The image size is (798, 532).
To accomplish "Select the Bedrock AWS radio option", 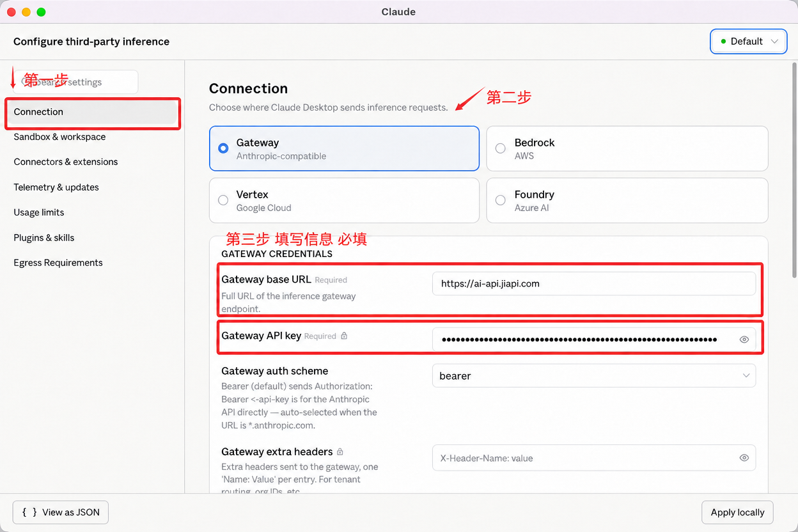I will click(501, 148).
